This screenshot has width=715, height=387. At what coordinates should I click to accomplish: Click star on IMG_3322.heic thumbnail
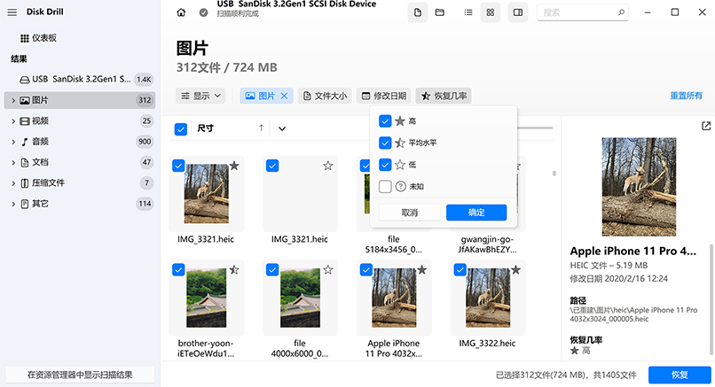coord(515,270)
